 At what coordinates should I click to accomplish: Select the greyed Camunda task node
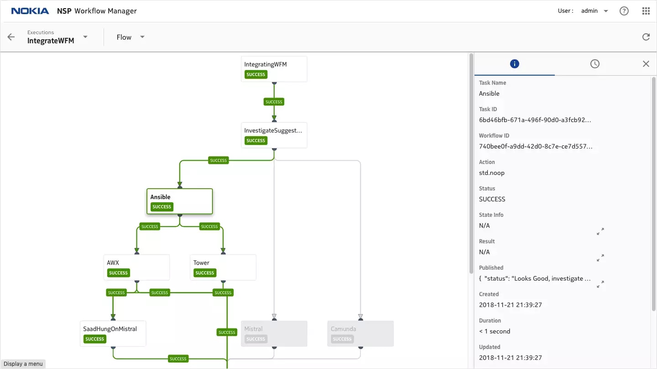pyautogui.click(x=360, y=333)
